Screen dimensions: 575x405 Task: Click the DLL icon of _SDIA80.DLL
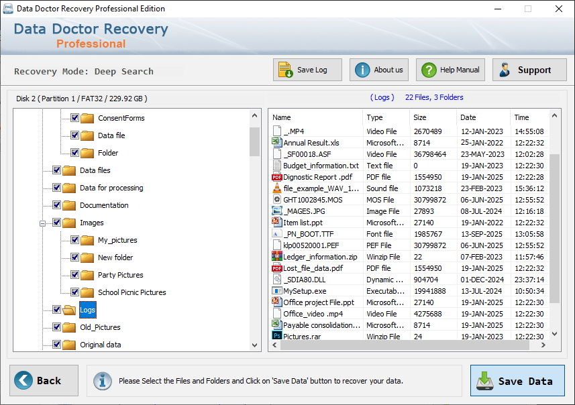click(277, 280)
